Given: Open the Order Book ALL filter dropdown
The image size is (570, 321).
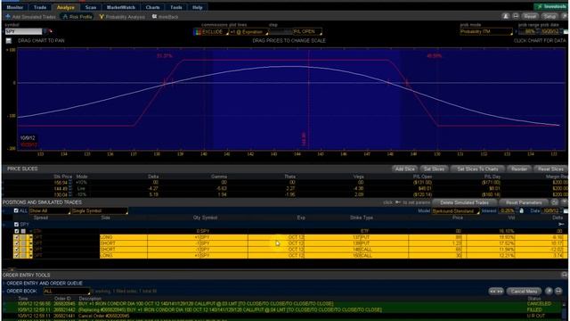Looking at the screenshot, I should tap(67, 292).
